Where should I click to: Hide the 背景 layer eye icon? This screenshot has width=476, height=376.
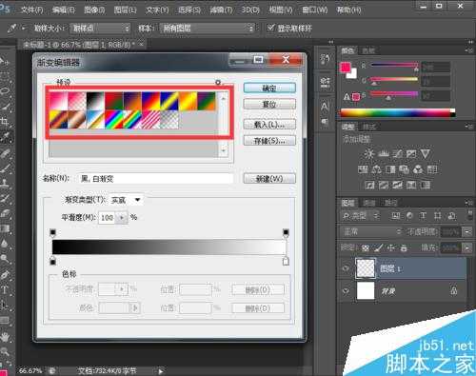(346, 290)
